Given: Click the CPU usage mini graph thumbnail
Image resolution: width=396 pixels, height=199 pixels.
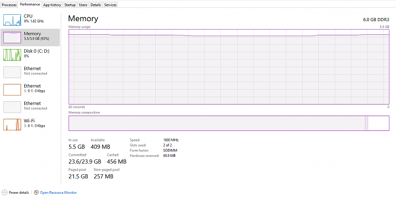Looking at the screenshot, I should pos(12,20).
